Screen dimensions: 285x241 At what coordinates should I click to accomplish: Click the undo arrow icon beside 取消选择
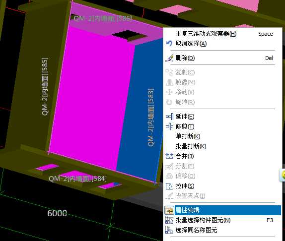(169, 43)
